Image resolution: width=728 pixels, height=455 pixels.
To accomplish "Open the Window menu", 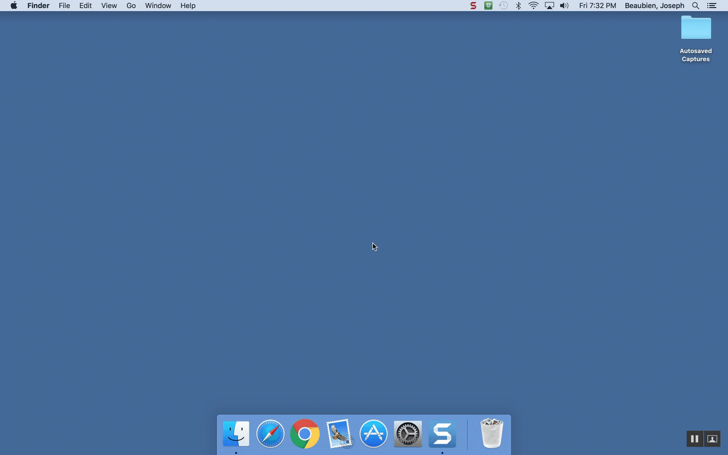I will click(x=158, y=6).
